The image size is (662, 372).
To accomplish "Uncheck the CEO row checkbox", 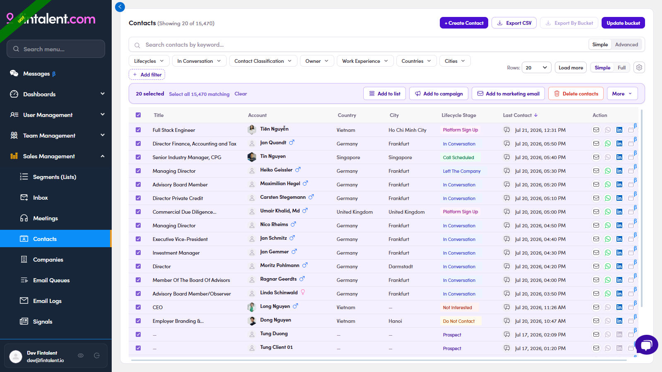I will pos(138,307).
